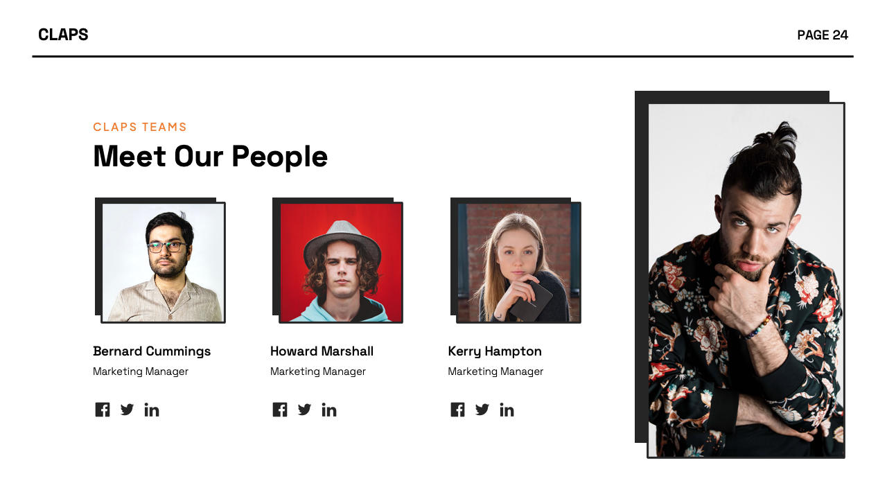Open Howard Marshall's Facebook icon
This screenshot has width=887, height=499.
(x=280, y=410)
